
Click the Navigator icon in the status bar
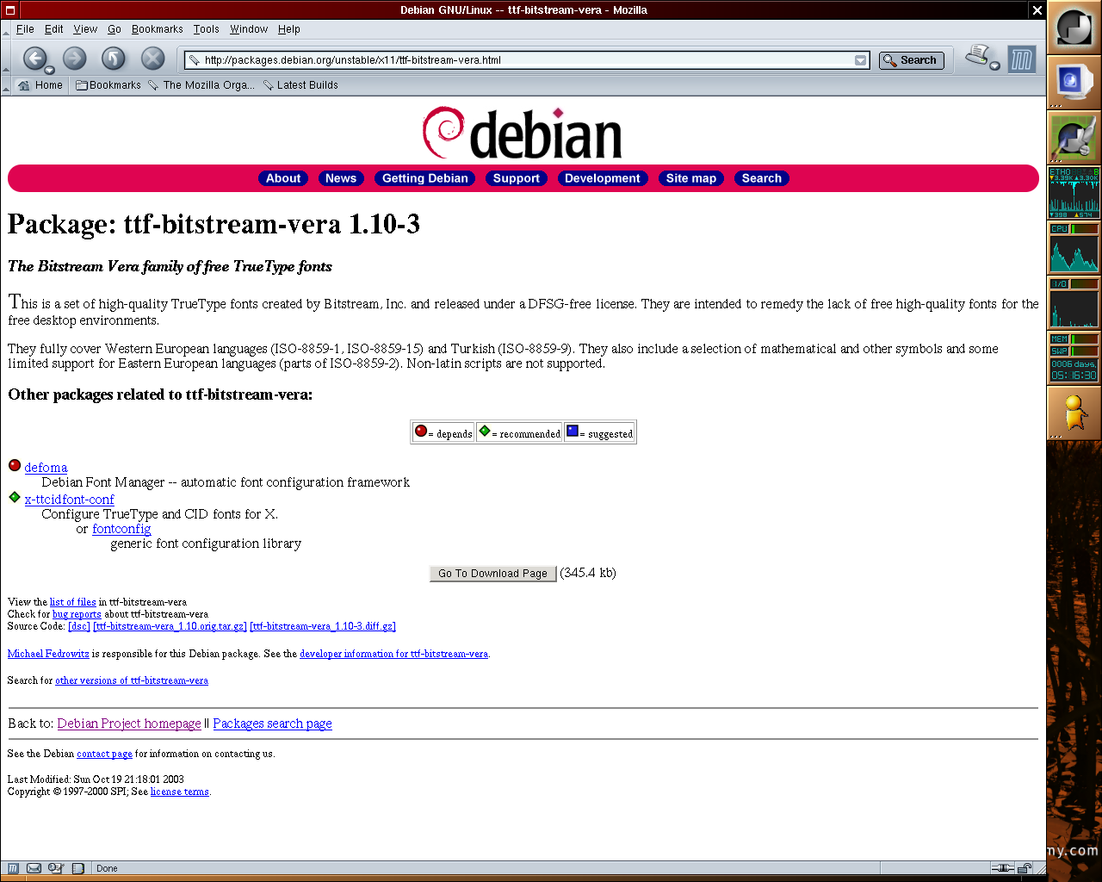click(x=13, y=868)
